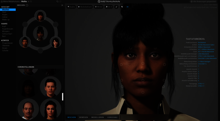The image size is (220, 121).
Task: Click the TASTATURKÜRZEL heading
Action: (195, 39)
